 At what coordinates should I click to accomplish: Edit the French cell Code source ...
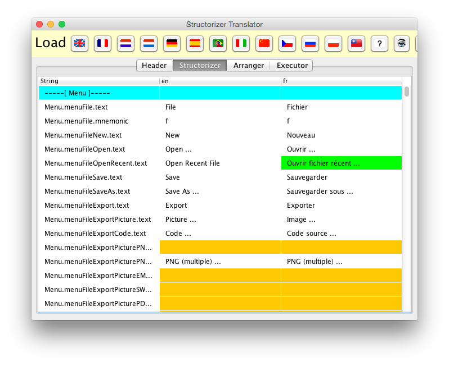coord(342,233)
